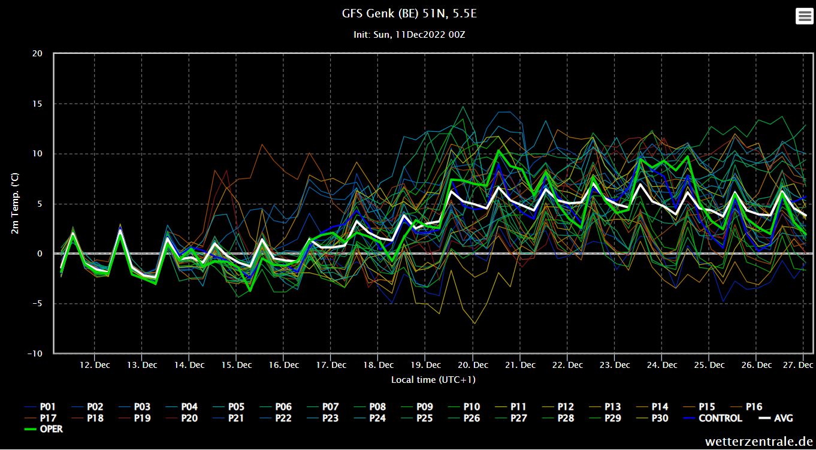Toggle the P09 series in legend
The image size is (816, 450).
(x=417, y=407)
